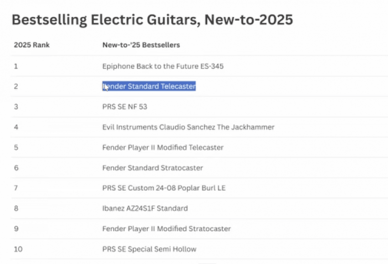Click the highlighted Fender Standard Telecaster text
This screenshot has width=388, height=264.
149,86
